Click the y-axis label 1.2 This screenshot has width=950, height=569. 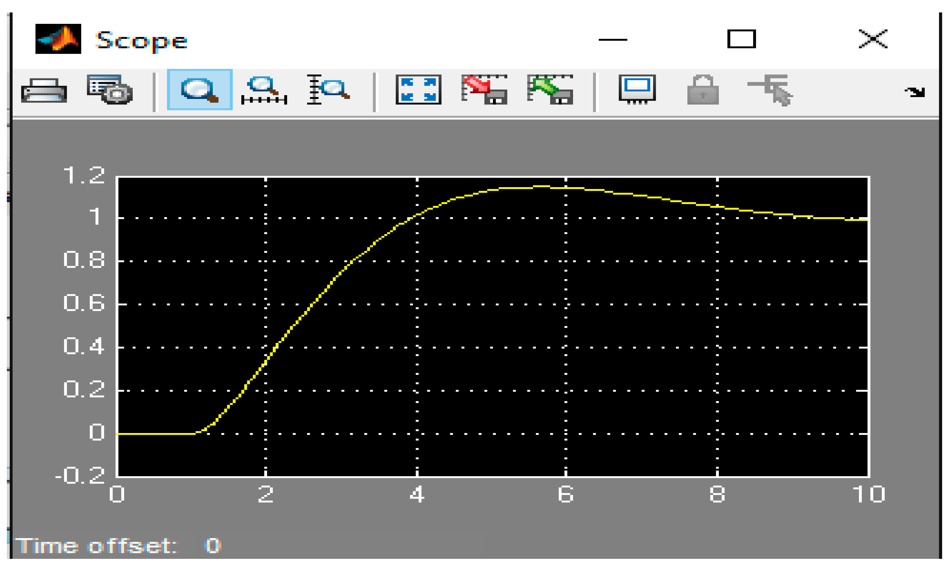pos(84,176)
